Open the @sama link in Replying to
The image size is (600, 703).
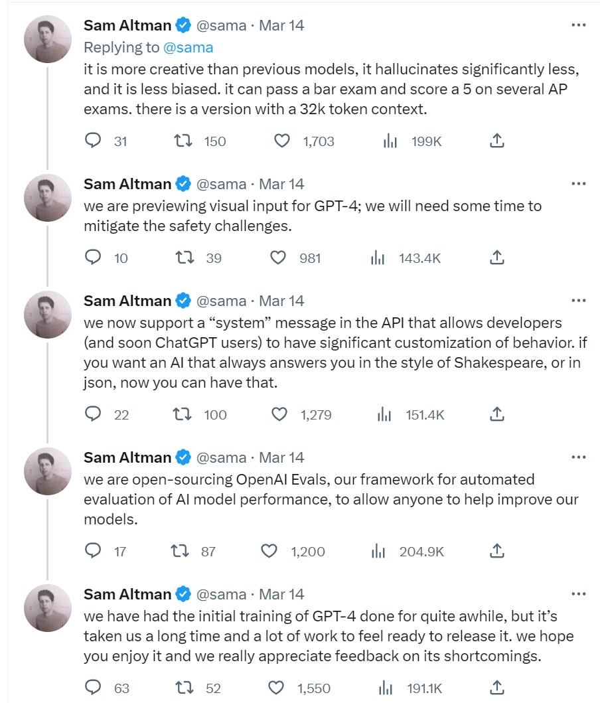coord(188,48)
